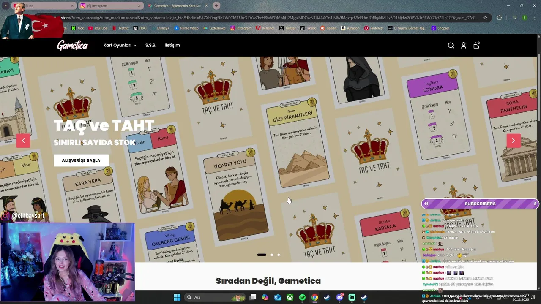Open the Netflix bookmark
The width and height of the screenshot is (541, 304).
120,28
